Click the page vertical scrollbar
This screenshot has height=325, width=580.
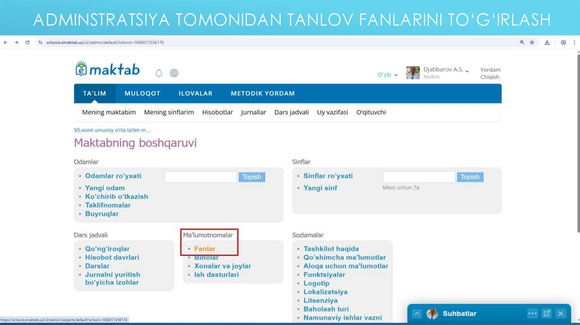click(x=578, y=144)
